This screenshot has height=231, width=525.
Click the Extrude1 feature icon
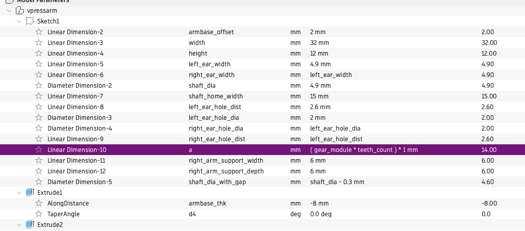(30, 193)
